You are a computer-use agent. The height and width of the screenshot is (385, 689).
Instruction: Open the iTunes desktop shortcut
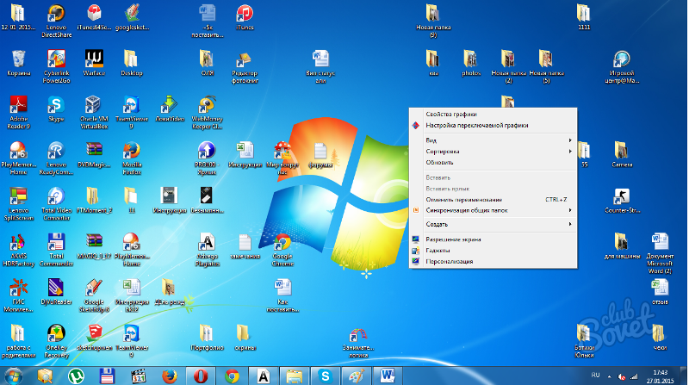(x=245, y=13)
